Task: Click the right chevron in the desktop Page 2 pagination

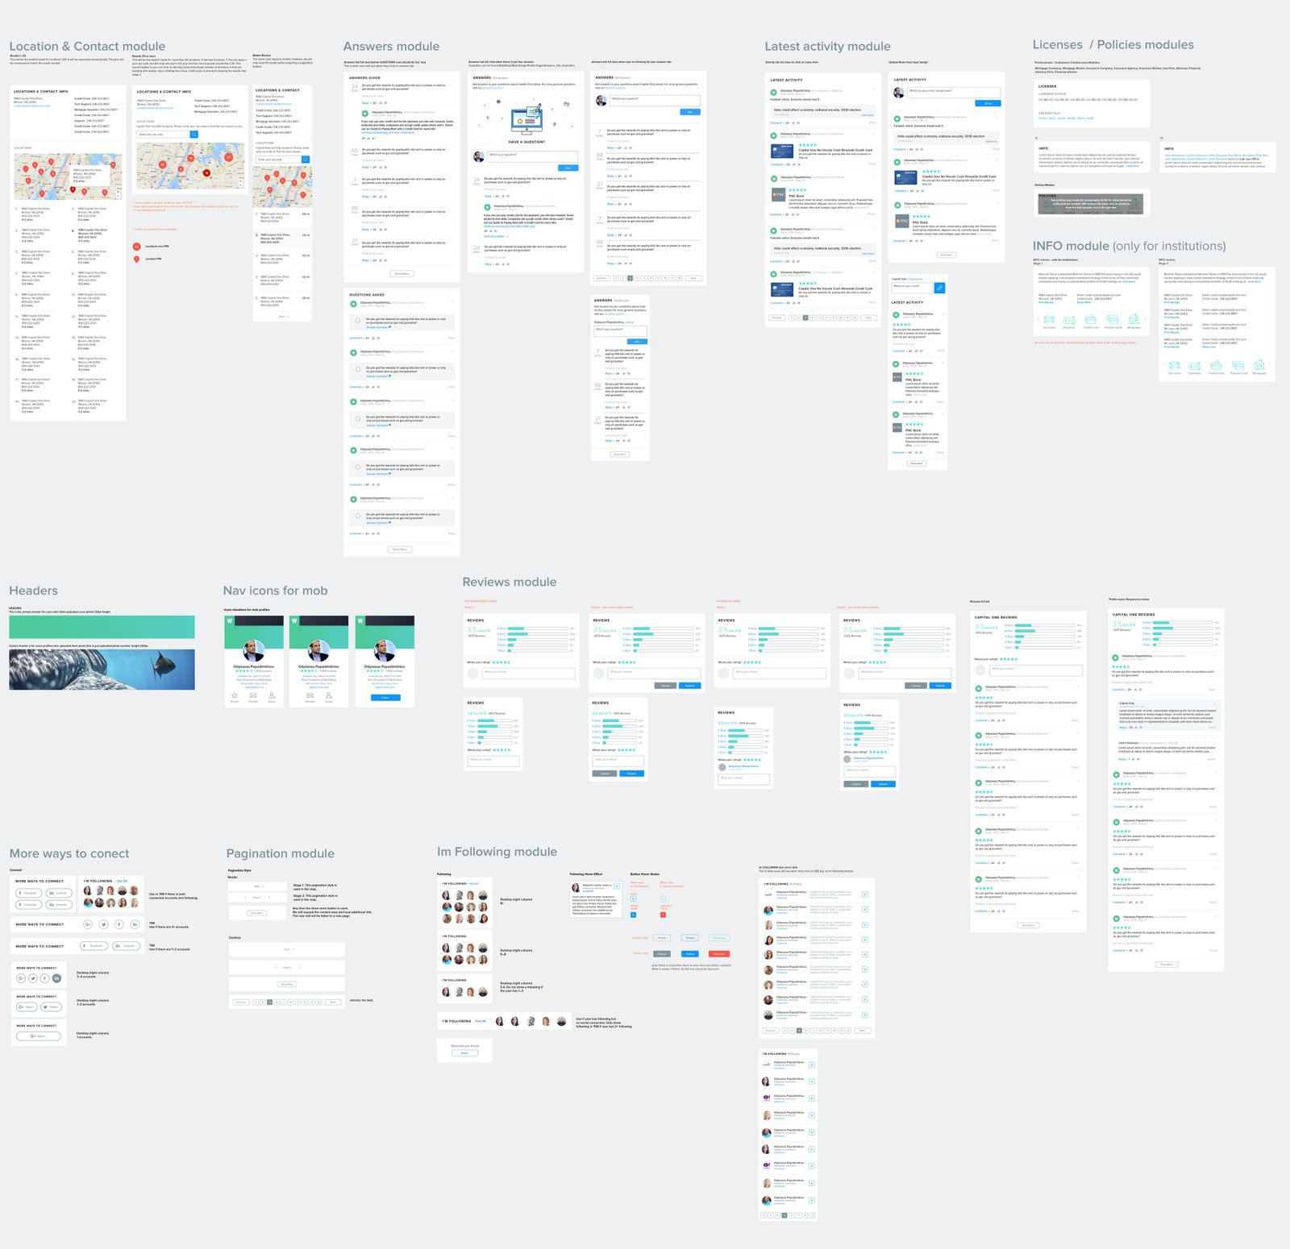Action: click(300, 967)
